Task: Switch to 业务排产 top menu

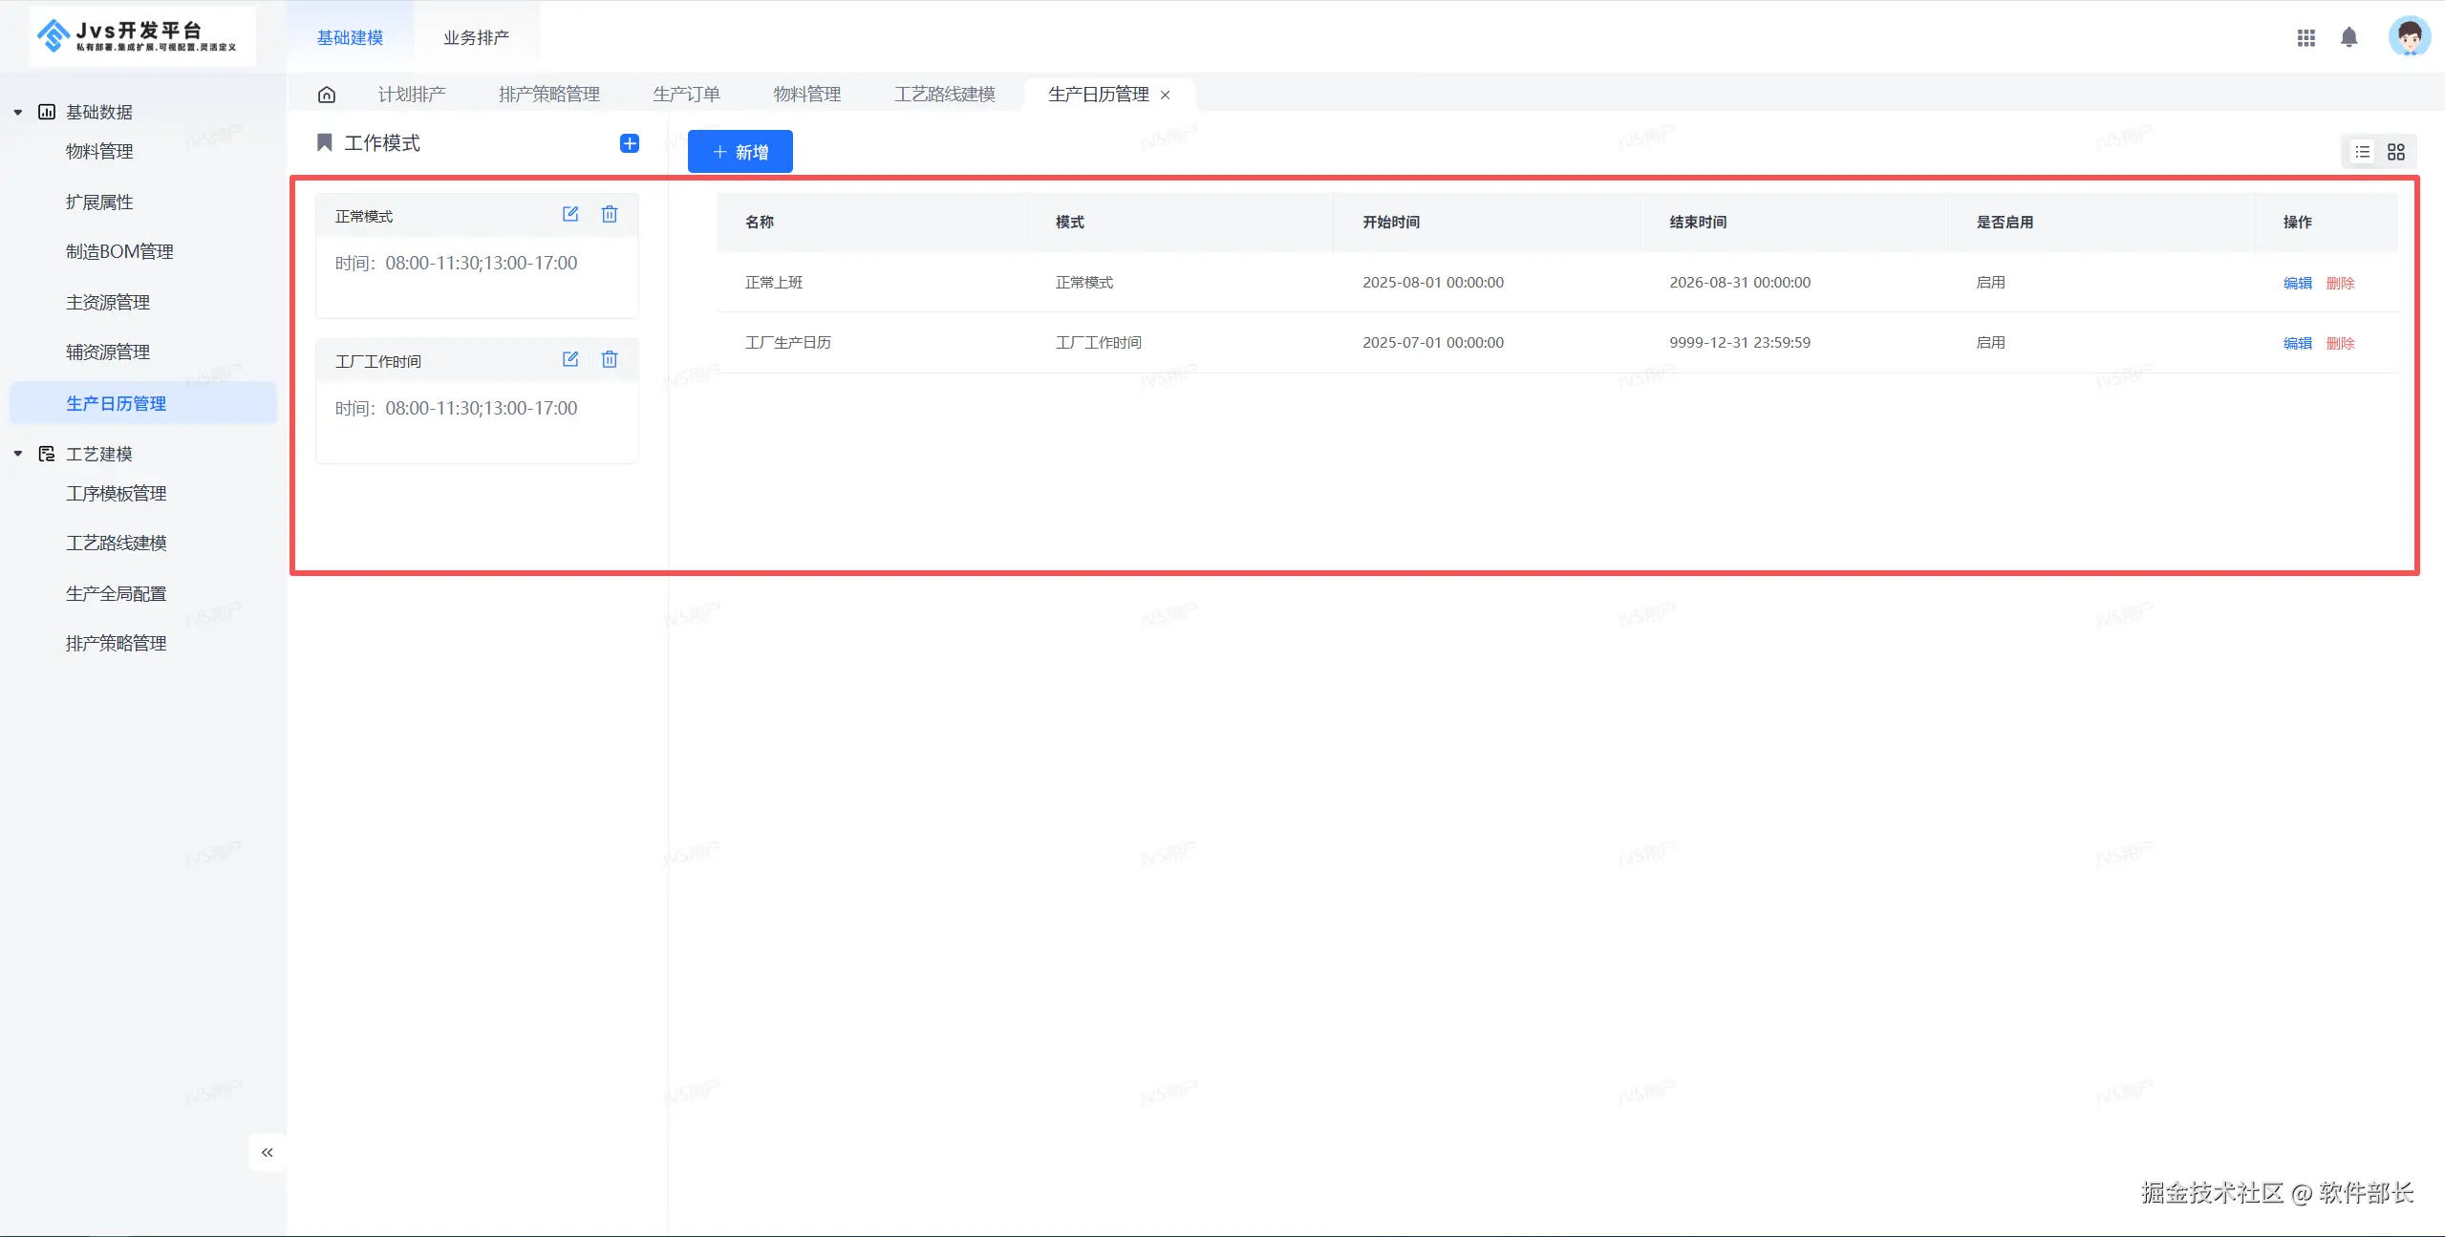Action: click(x=476, y=37)
